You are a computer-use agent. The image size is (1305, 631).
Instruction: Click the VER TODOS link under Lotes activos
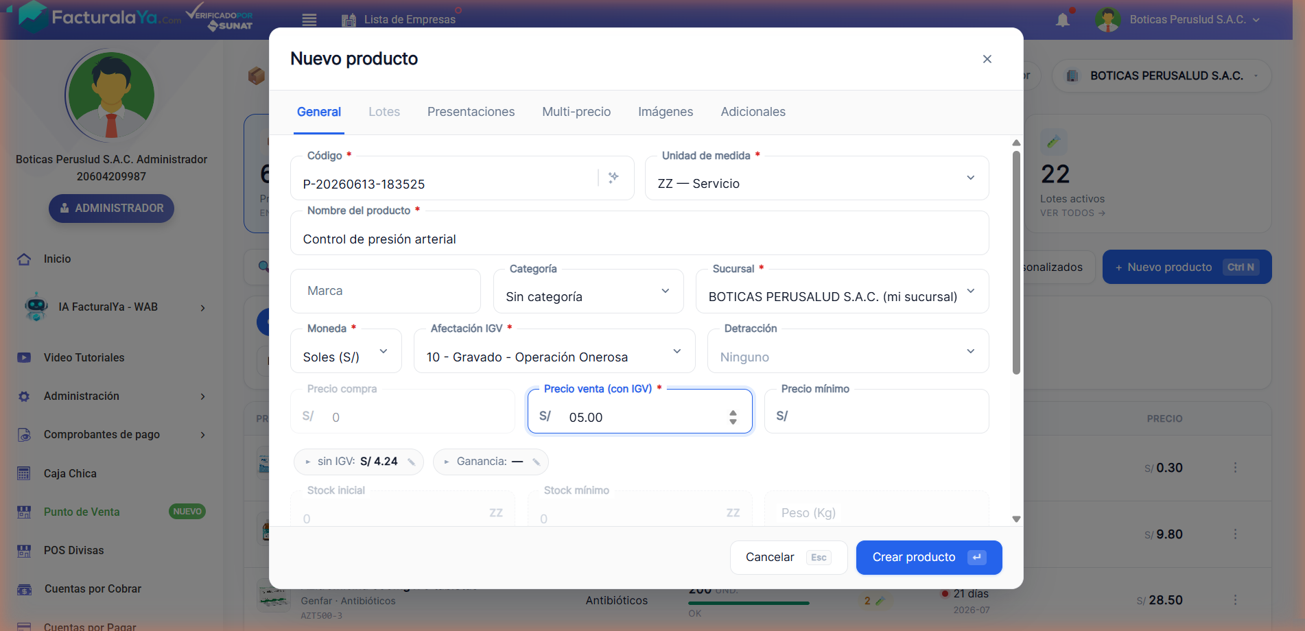pos(1072,213)
